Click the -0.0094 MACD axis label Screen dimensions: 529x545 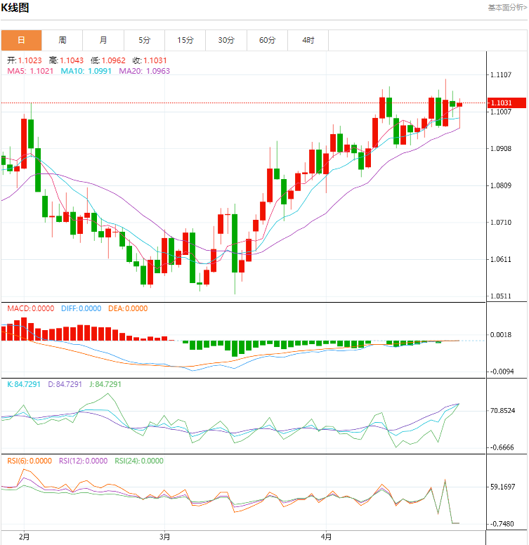point(502,372)
